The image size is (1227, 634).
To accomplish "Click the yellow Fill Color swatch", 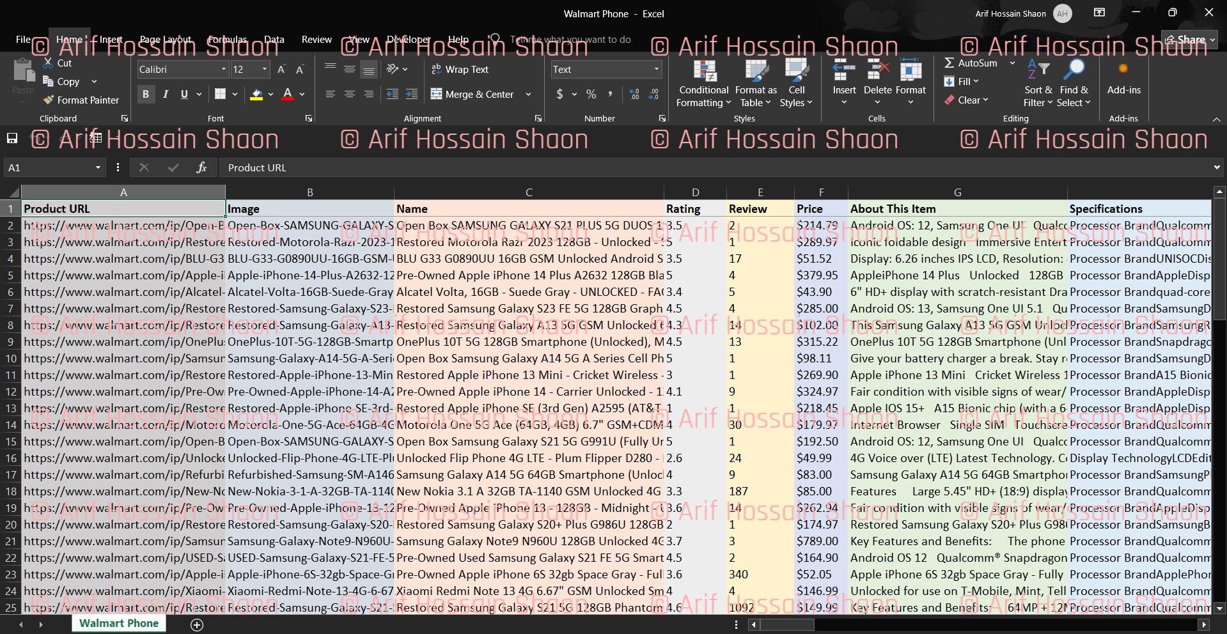I will [x=256, y=95].
